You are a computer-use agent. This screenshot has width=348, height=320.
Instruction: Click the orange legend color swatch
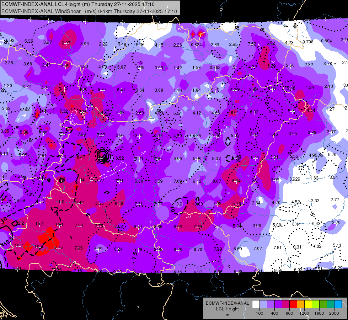(301, 304)
